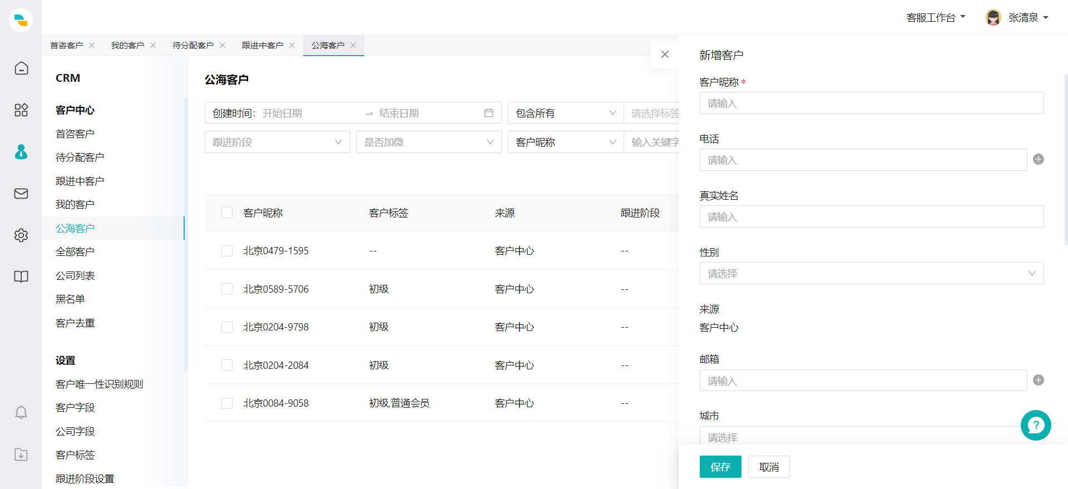
Task: Click the user avatar picture
Action: [993, 17]
